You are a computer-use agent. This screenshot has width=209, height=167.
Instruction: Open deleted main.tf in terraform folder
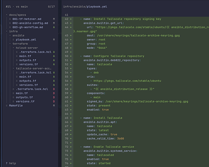pyautogui.click(x=22, y=93)
